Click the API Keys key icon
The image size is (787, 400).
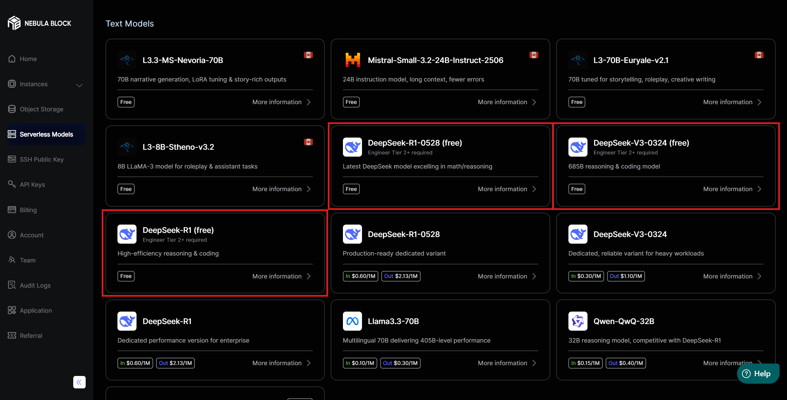click(12, 184)
